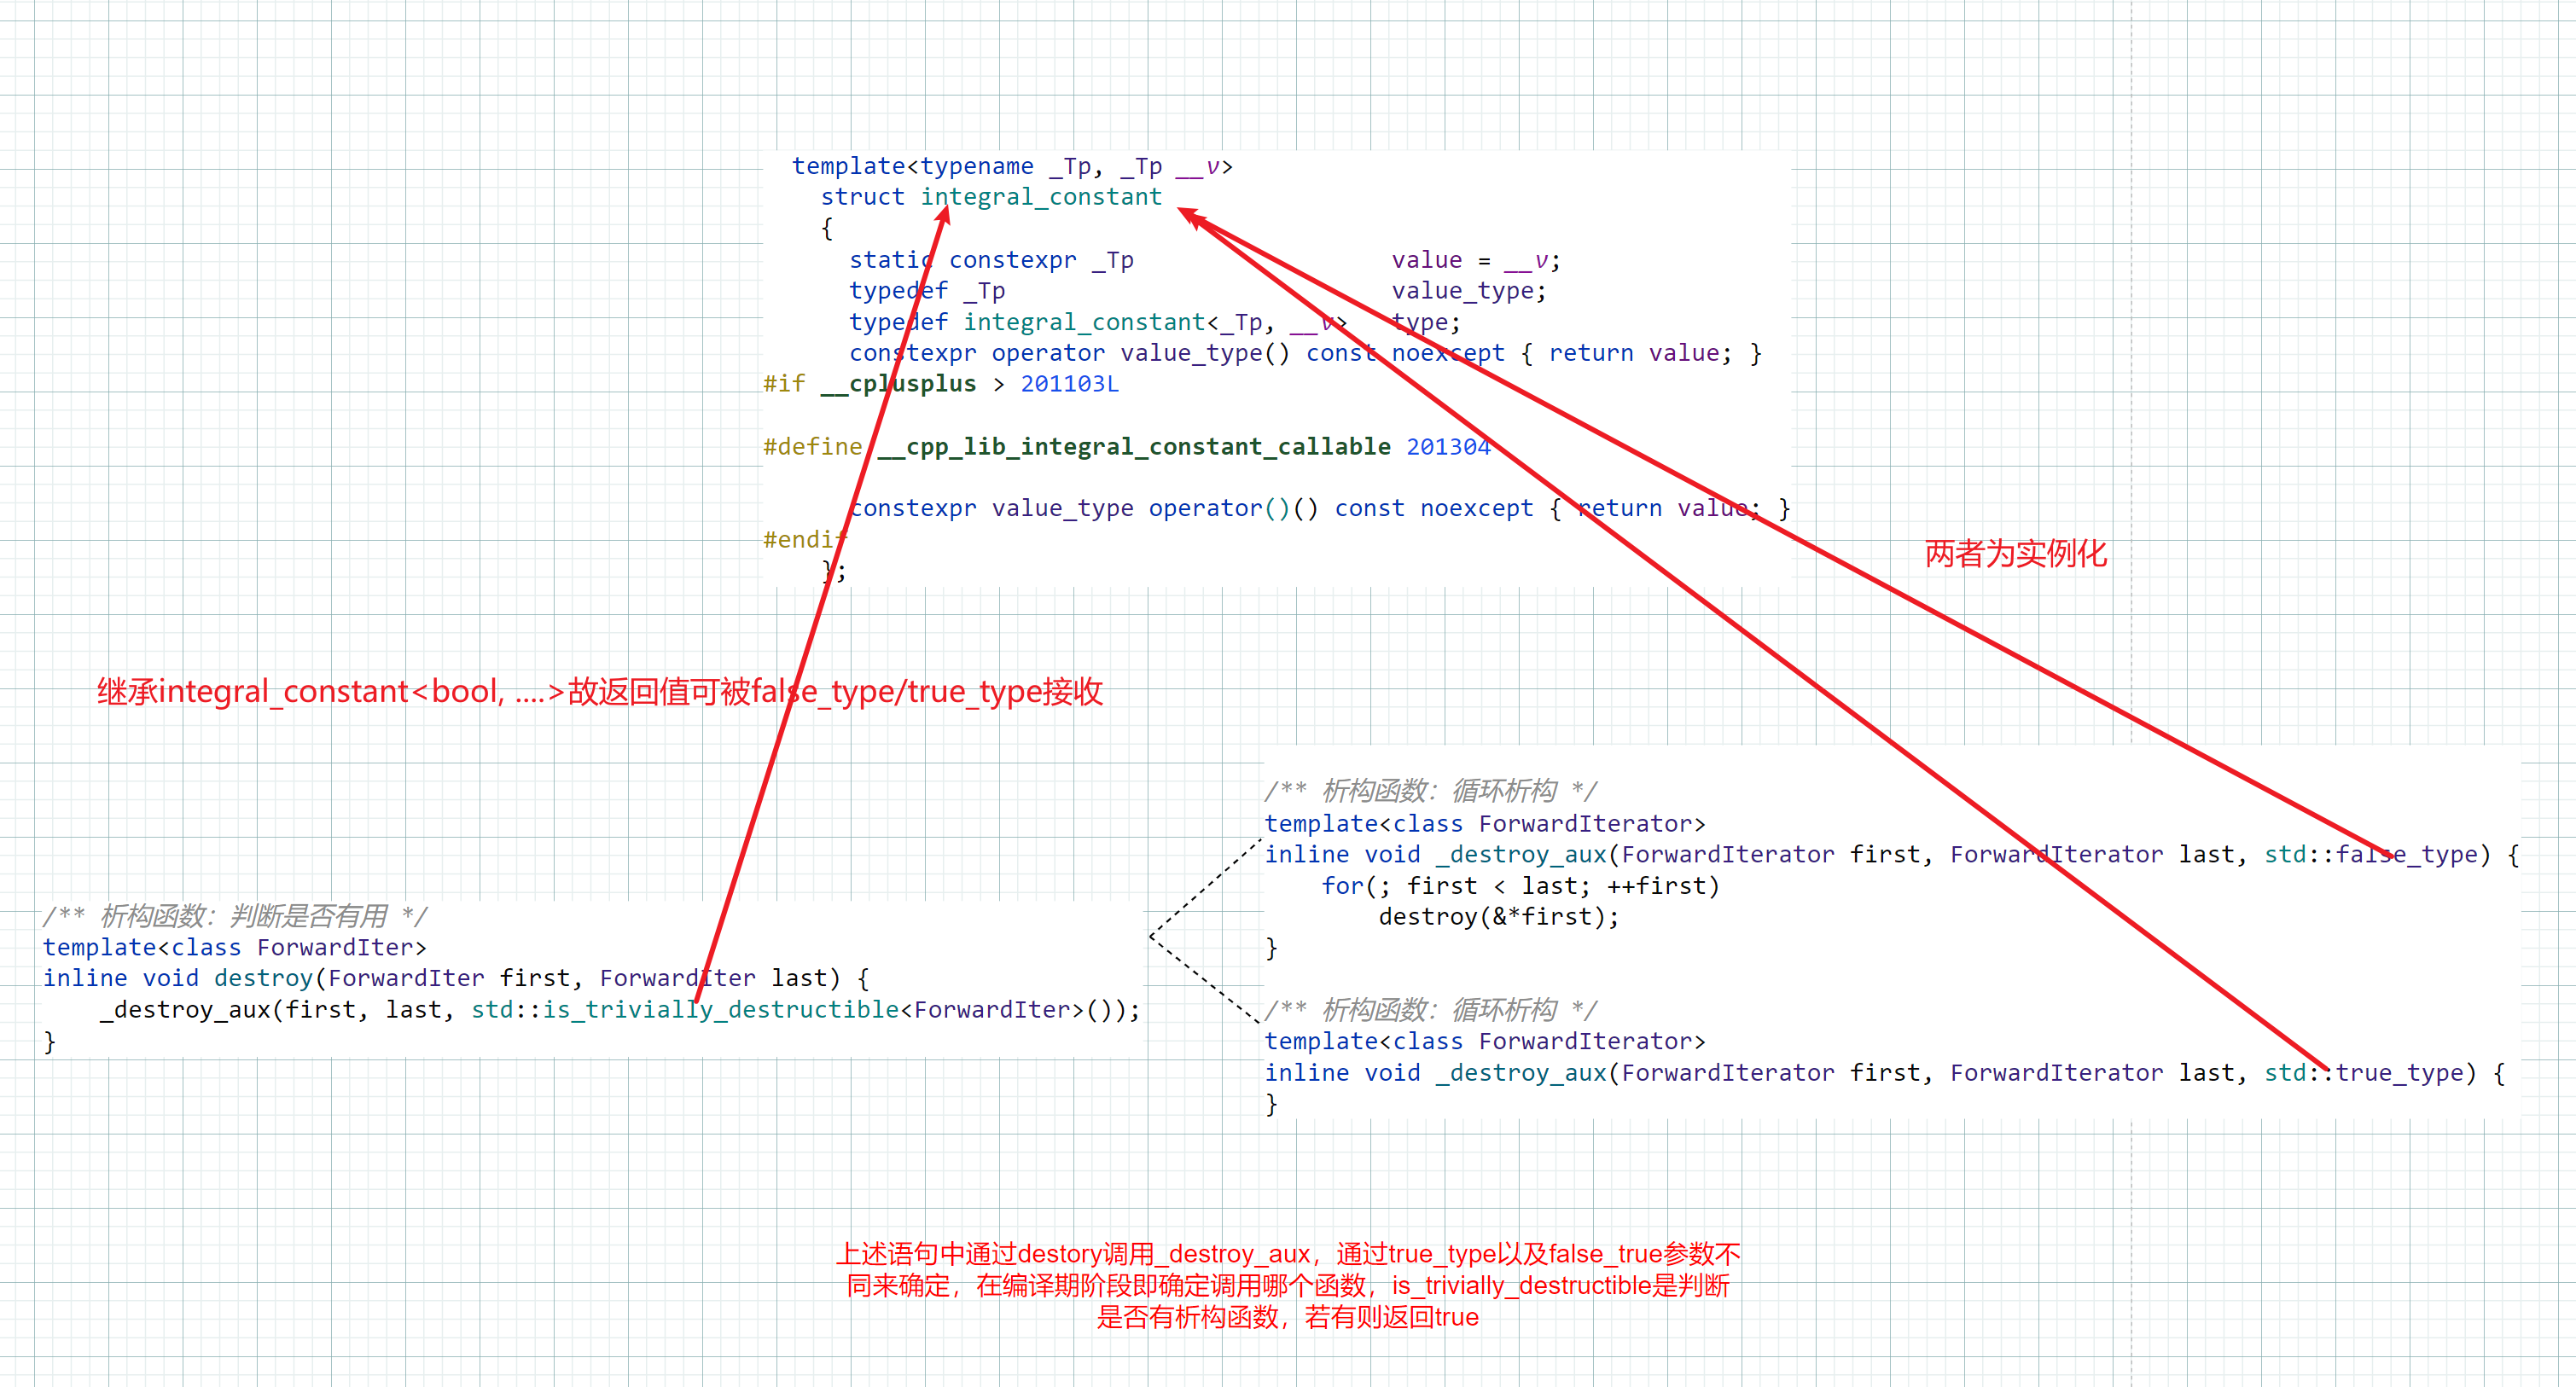The image size is (2576, 1387).
Task: Click the #if __cplusplus > 201103L line
Action: click(938, 383)
